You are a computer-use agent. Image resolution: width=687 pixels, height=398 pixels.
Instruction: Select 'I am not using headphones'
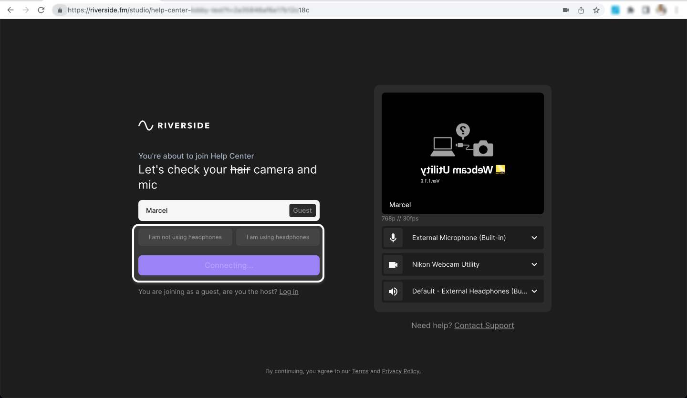pyautogui.click(x=185, y=237)
